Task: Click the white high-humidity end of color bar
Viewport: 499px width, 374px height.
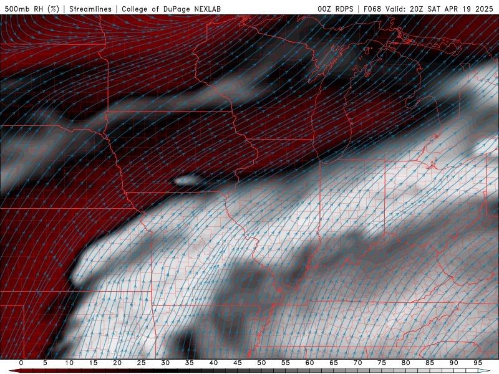Action: [484, 371]
